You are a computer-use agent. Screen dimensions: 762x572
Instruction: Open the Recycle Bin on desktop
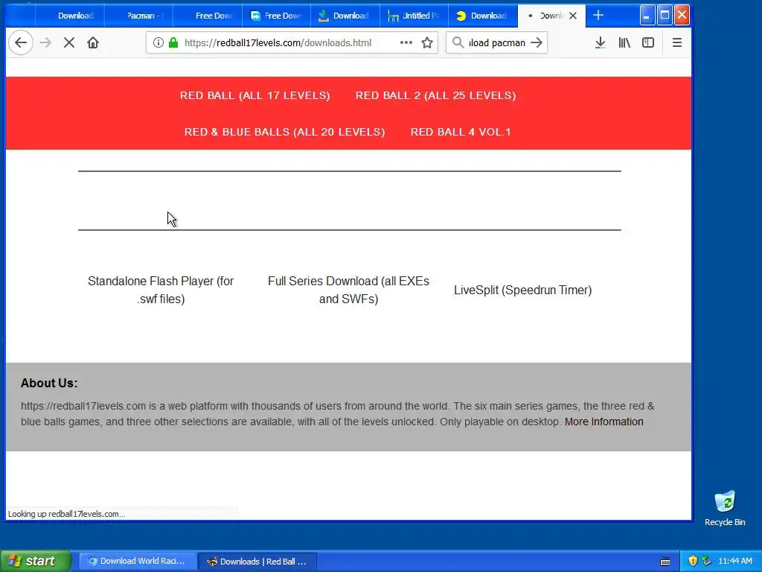tap(725, 508)
